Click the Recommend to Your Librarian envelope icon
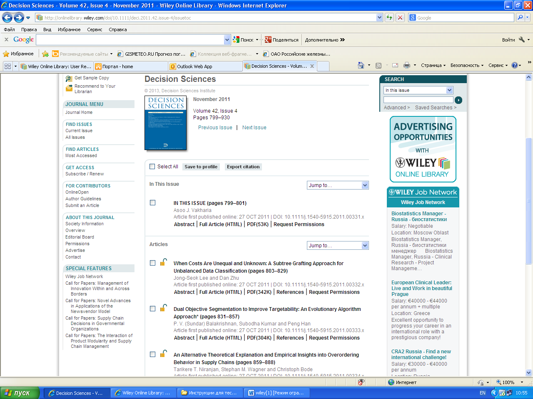This screenshot has width=533, height=399. point(69,88)
